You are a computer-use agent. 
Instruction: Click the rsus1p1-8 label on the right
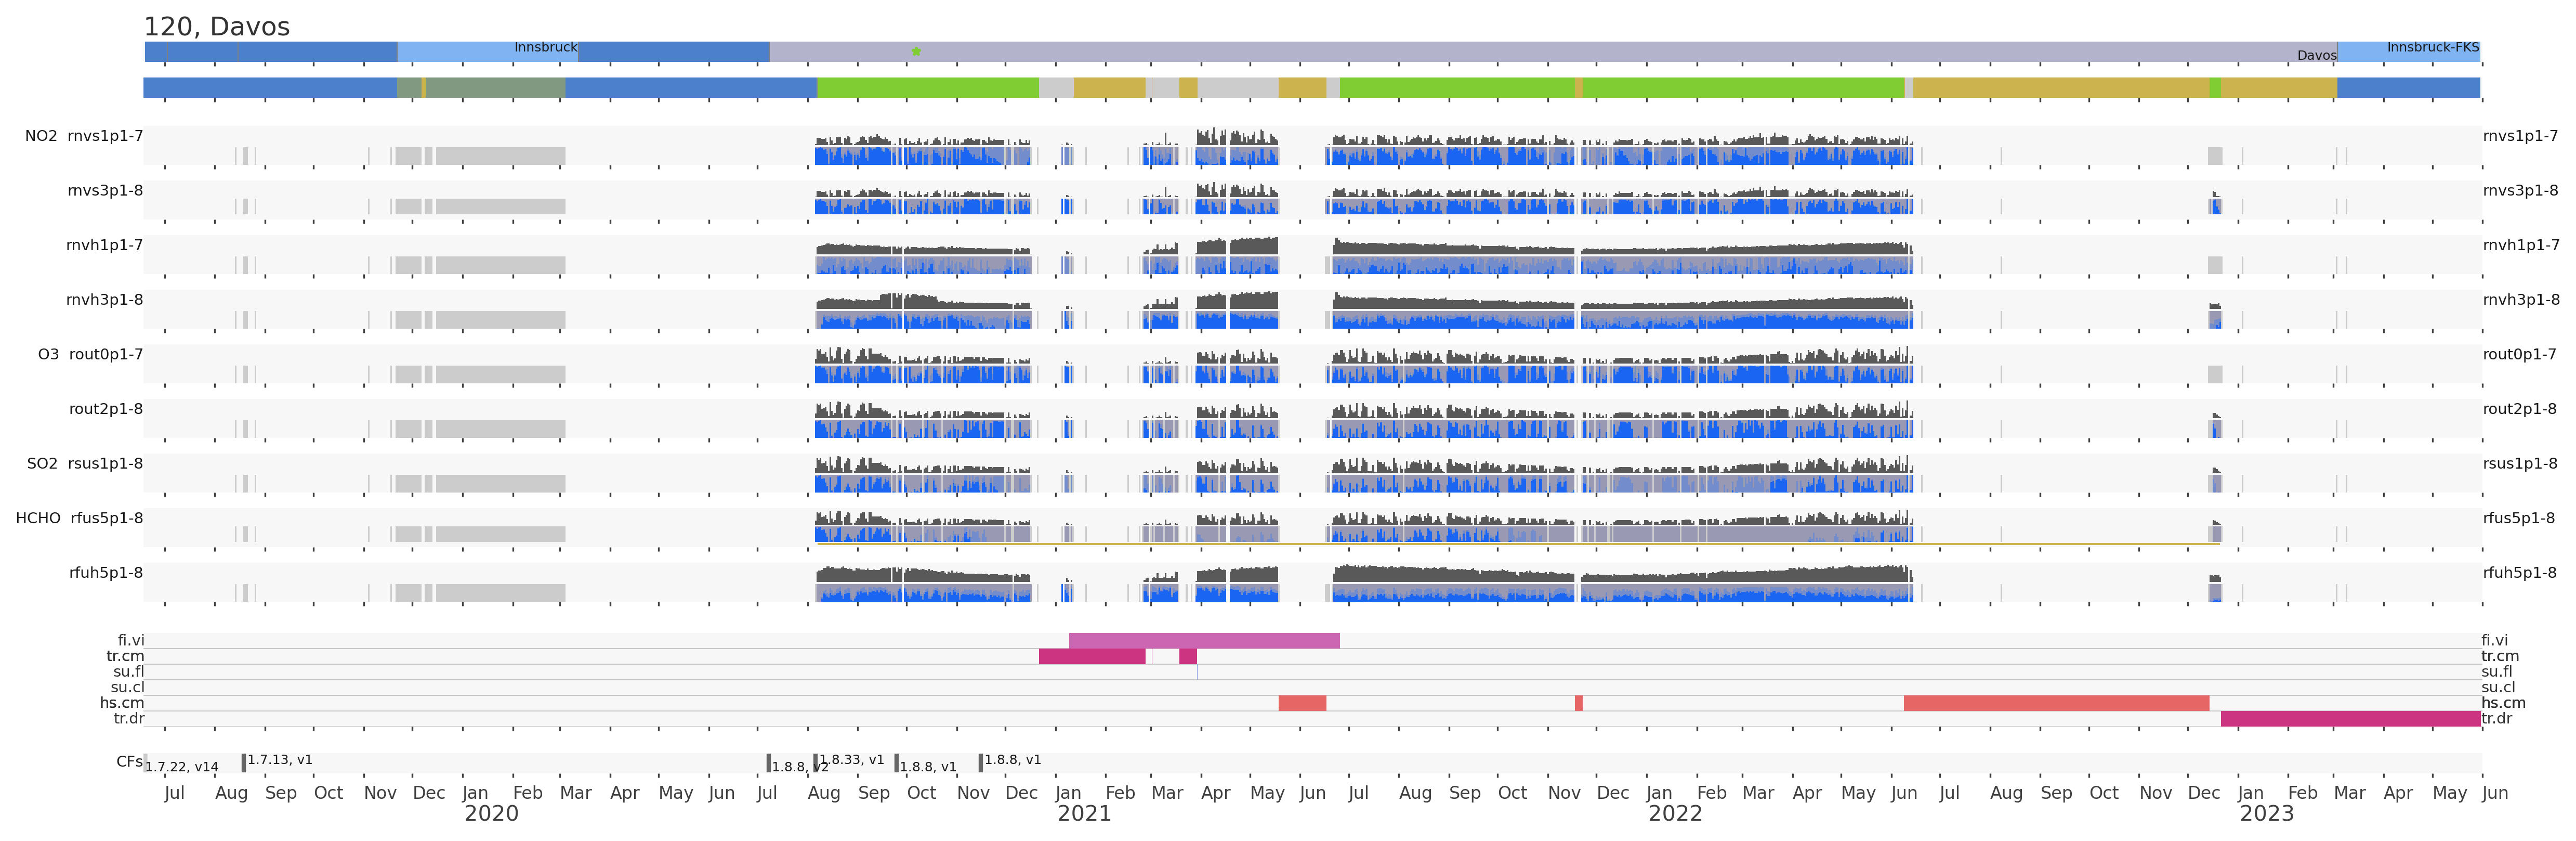click(2519, 463)
